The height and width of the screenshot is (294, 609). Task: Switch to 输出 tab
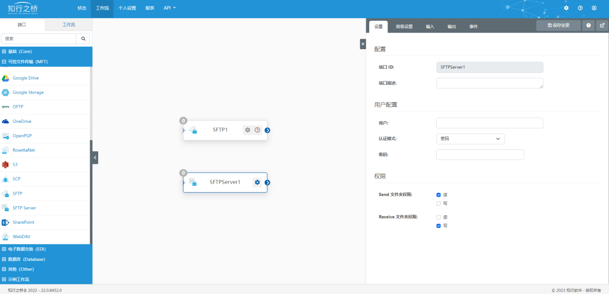point(452,27)
